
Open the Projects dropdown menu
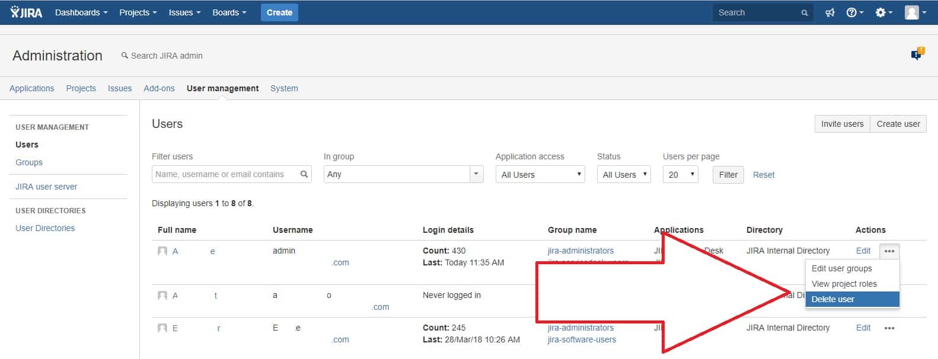(138, 12)
